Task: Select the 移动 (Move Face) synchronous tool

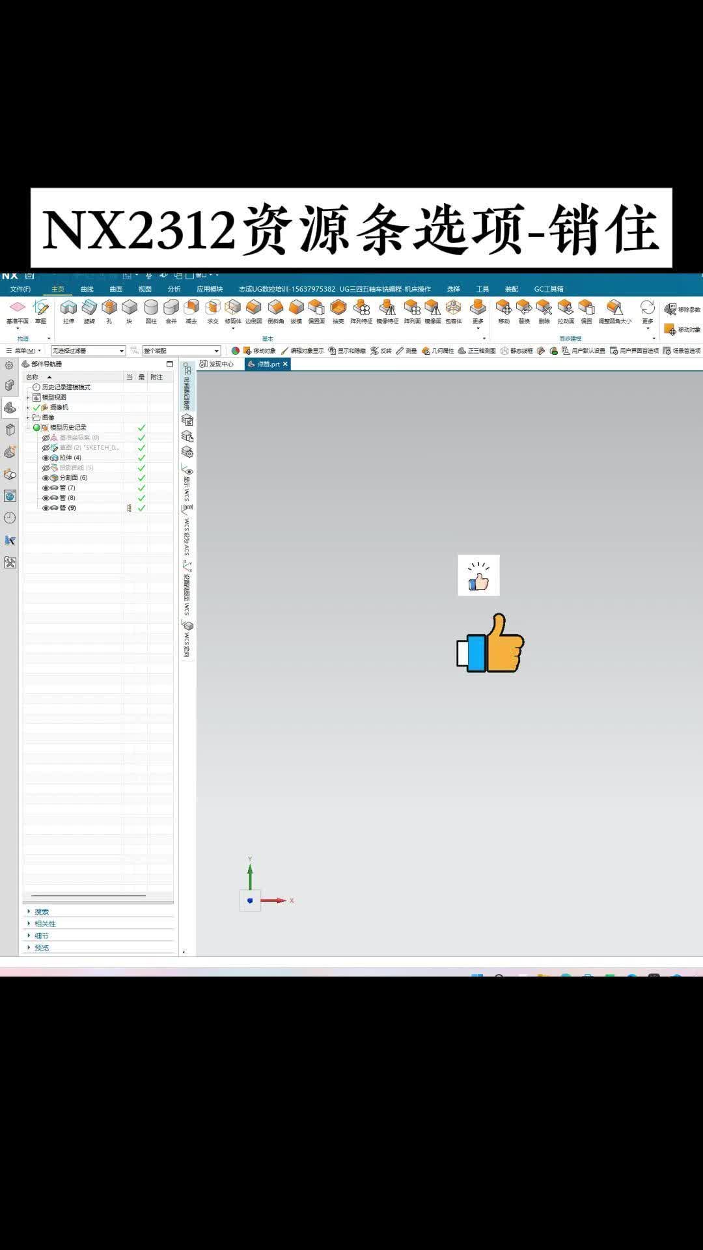Action: [x=504, y=311]
